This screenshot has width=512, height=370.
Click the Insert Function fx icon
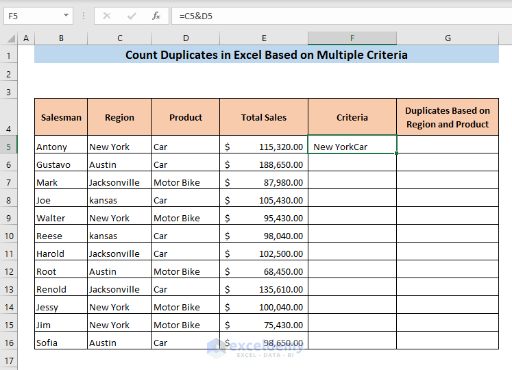tap(156, 15)
